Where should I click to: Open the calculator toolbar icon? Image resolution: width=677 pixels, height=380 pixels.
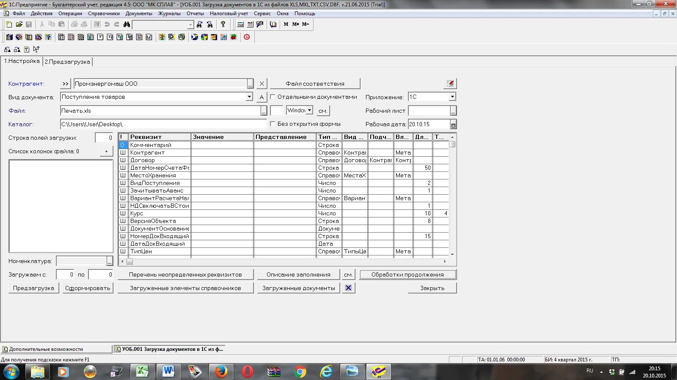point(240,24)
